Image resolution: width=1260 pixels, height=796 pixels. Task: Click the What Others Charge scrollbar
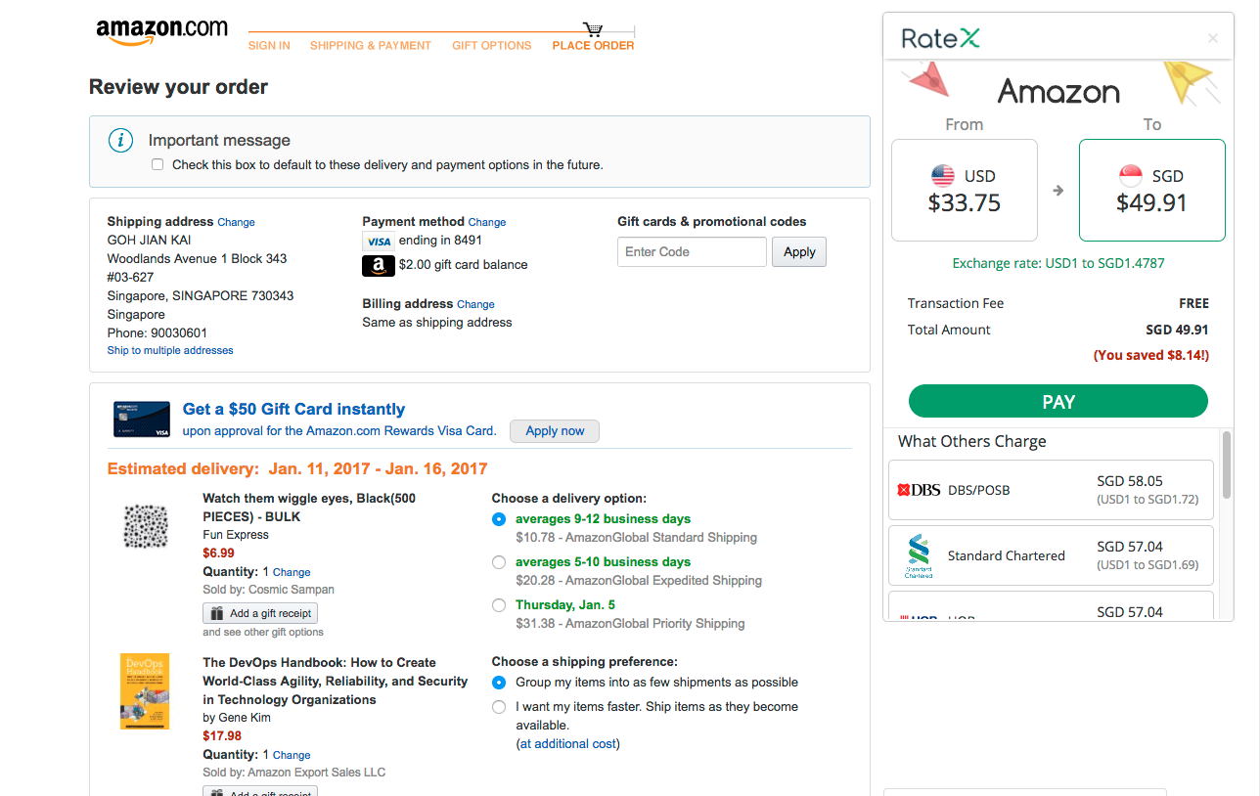coord(1227,469)
